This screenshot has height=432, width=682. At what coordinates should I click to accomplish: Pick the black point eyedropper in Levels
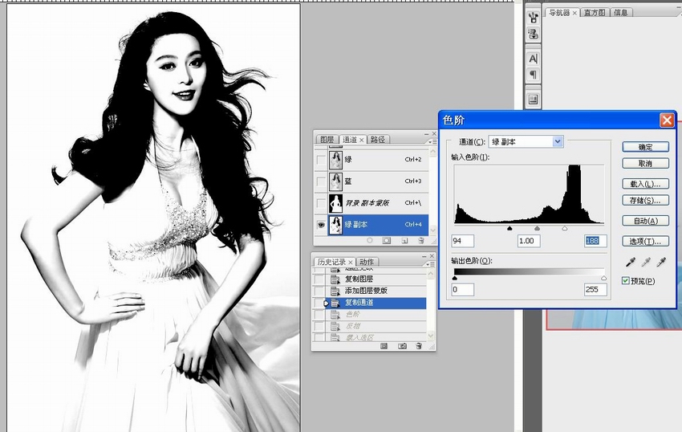630,262
